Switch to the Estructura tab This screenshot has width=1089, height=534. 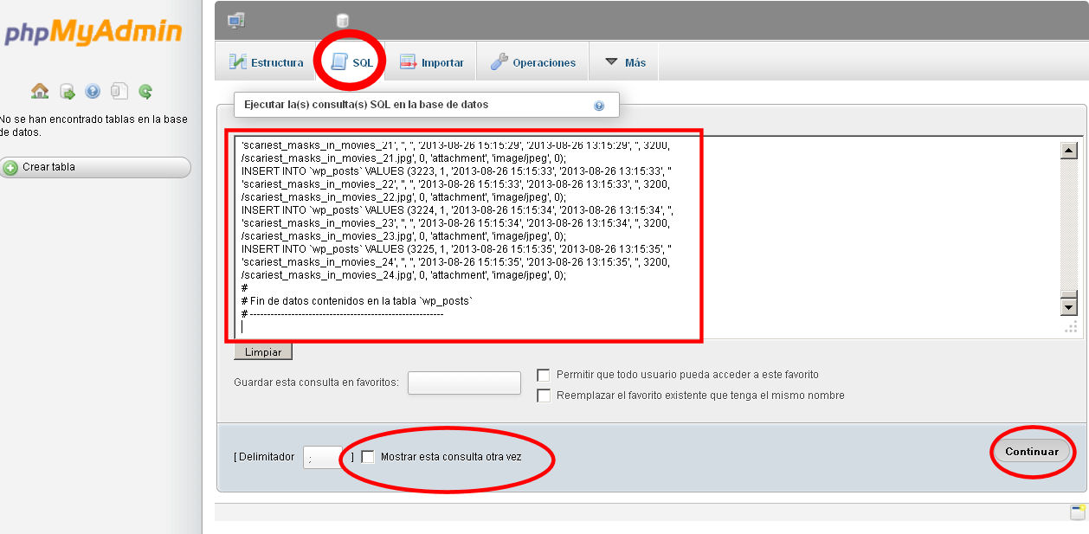(x=267, y=62)
